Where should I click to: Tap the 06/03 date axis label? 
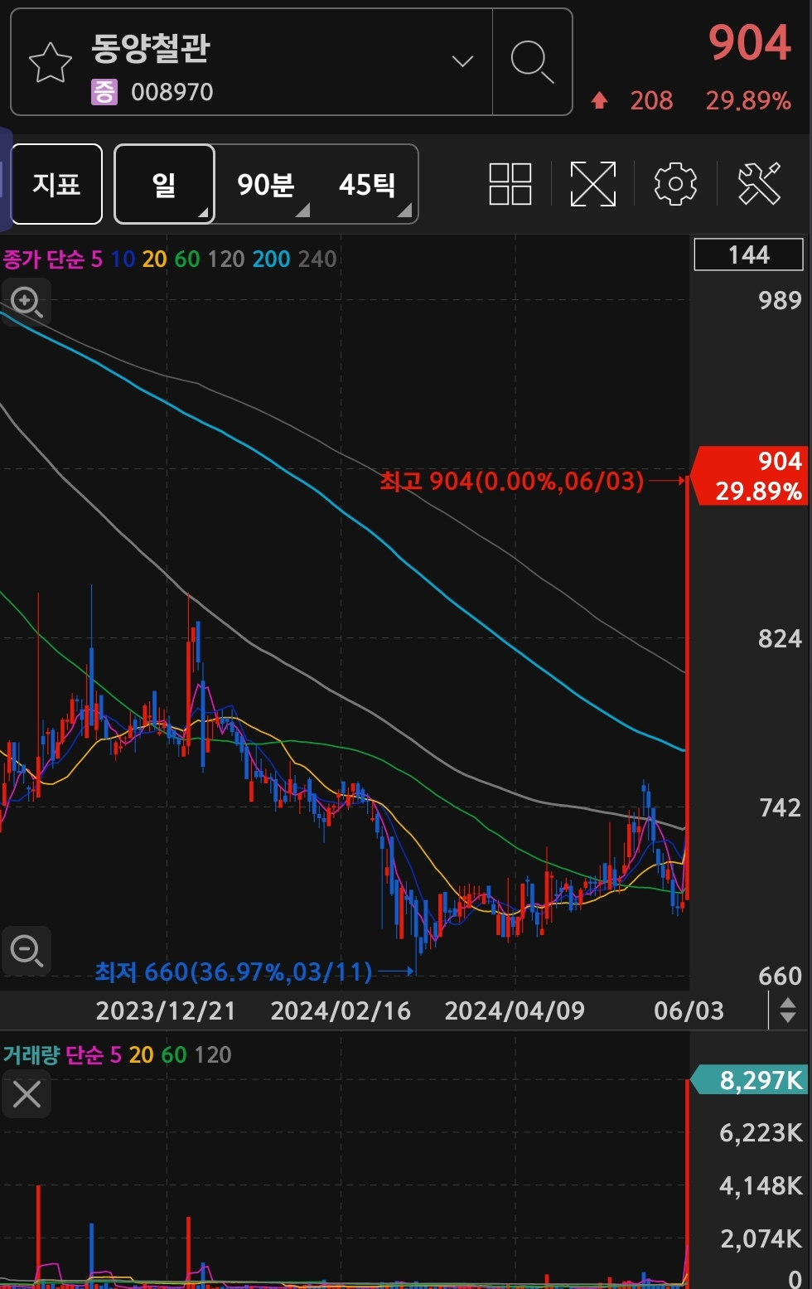click(x=689, y=1010)
